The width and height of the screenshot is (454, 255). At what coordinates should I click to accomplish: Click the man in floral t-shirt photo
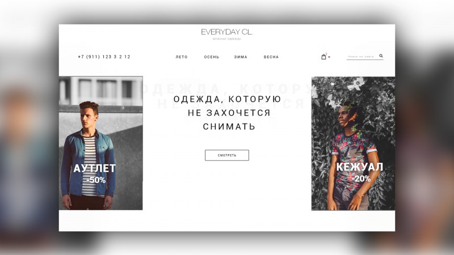(353, 143)
